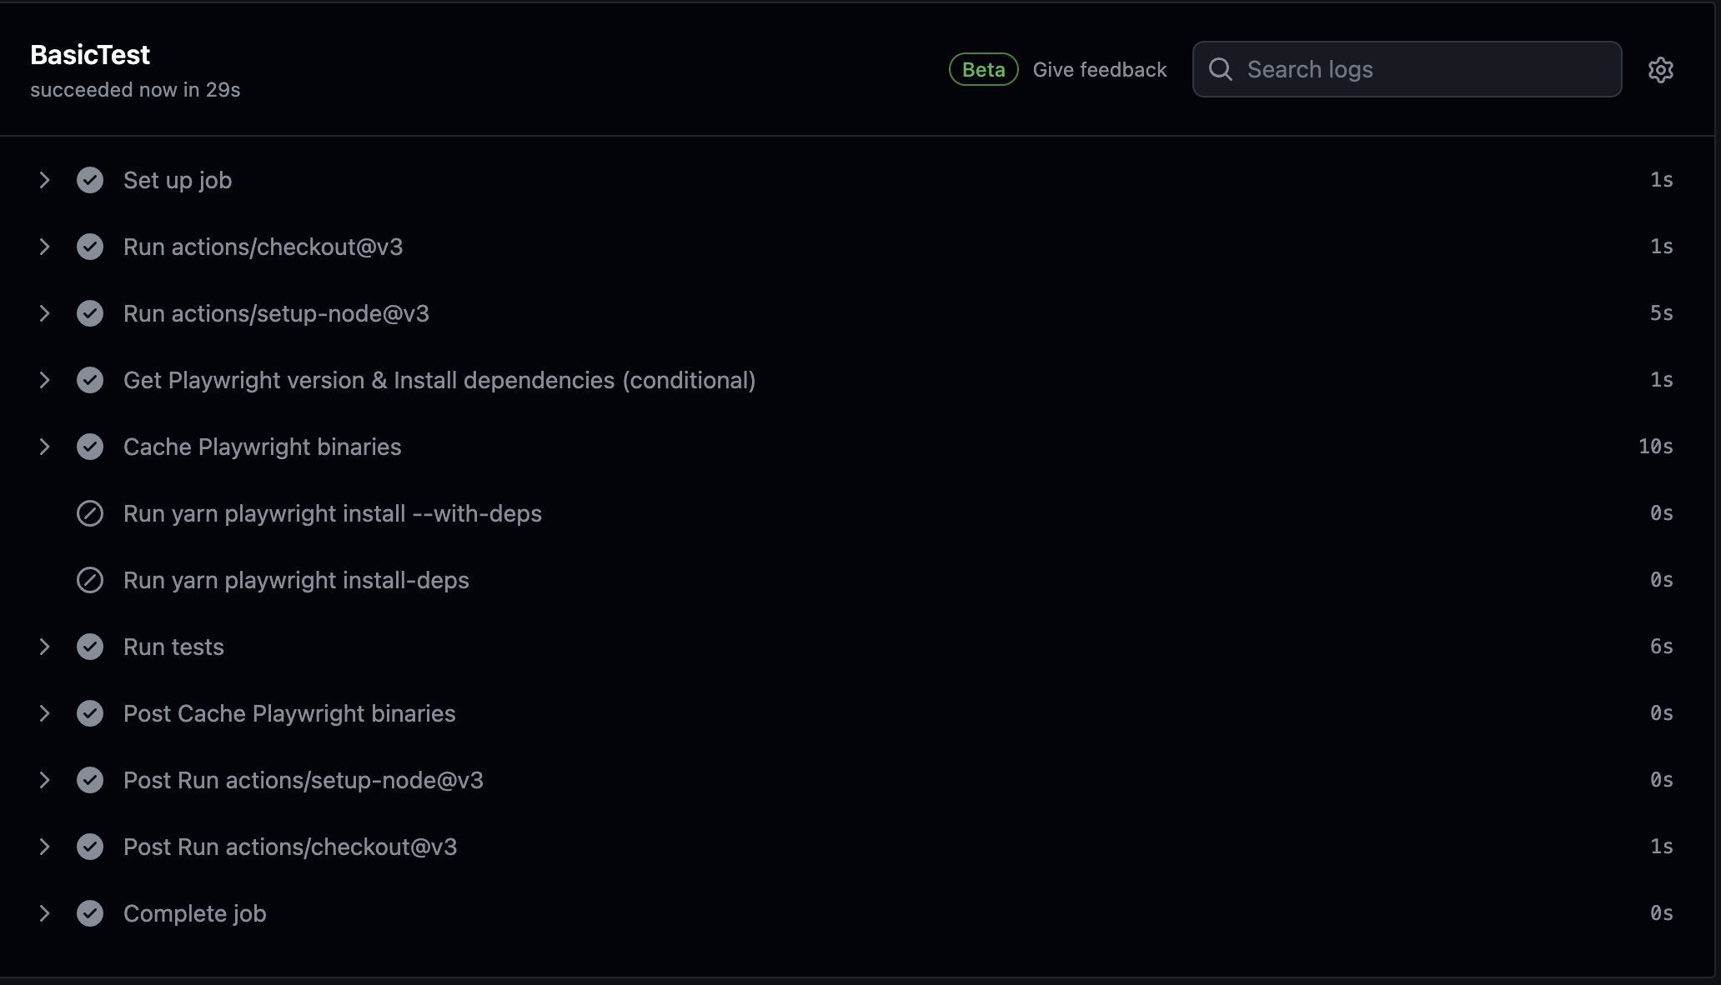
Task: Click the success checkmark beside Set up job
Action: [x=90, y=180]
